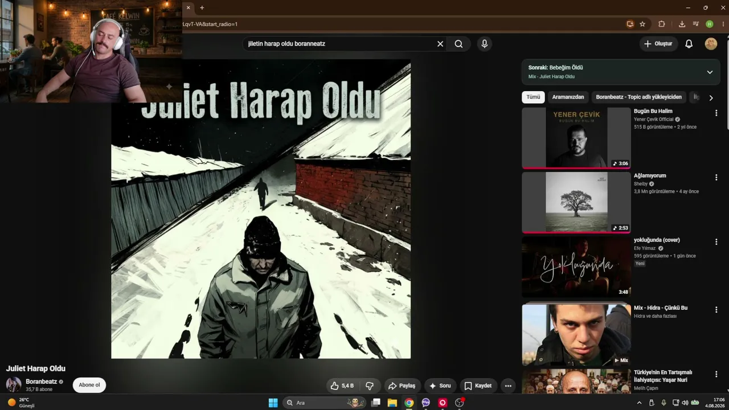Open the yokluğunda (cover) video thumbnail
This screenshot has width=729, height=410.
coord(576,266)
